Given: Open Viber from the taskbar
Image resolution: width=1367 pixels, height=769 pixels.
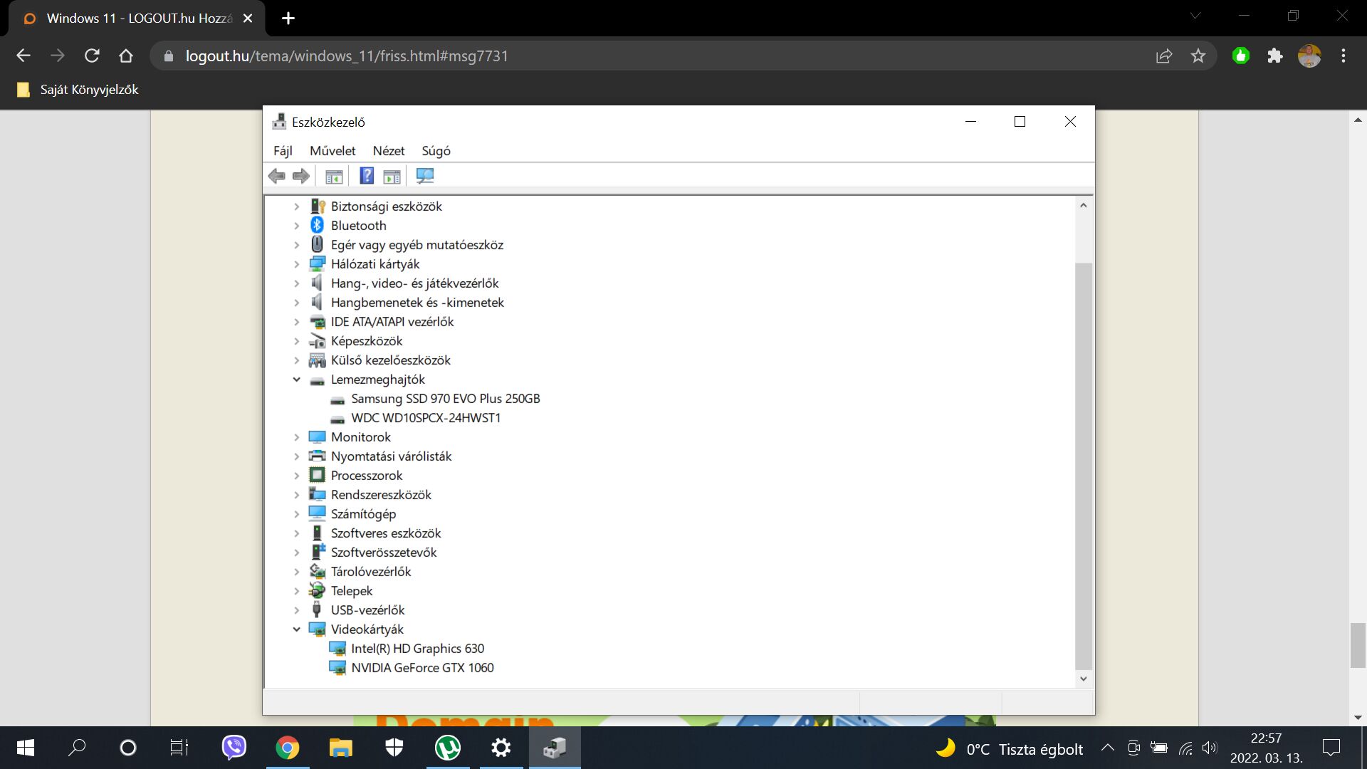Looking at the screenshot, I should [234, 748].
